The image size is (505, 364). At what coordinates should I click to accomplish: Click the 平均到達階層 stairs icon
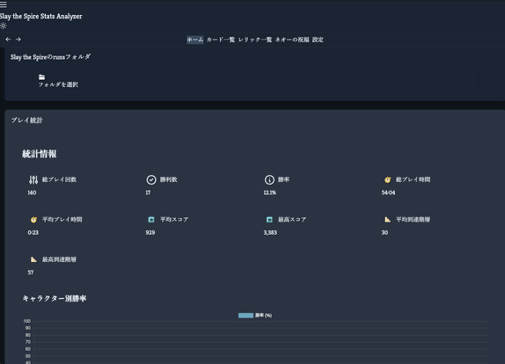click(x=388, y=219)
